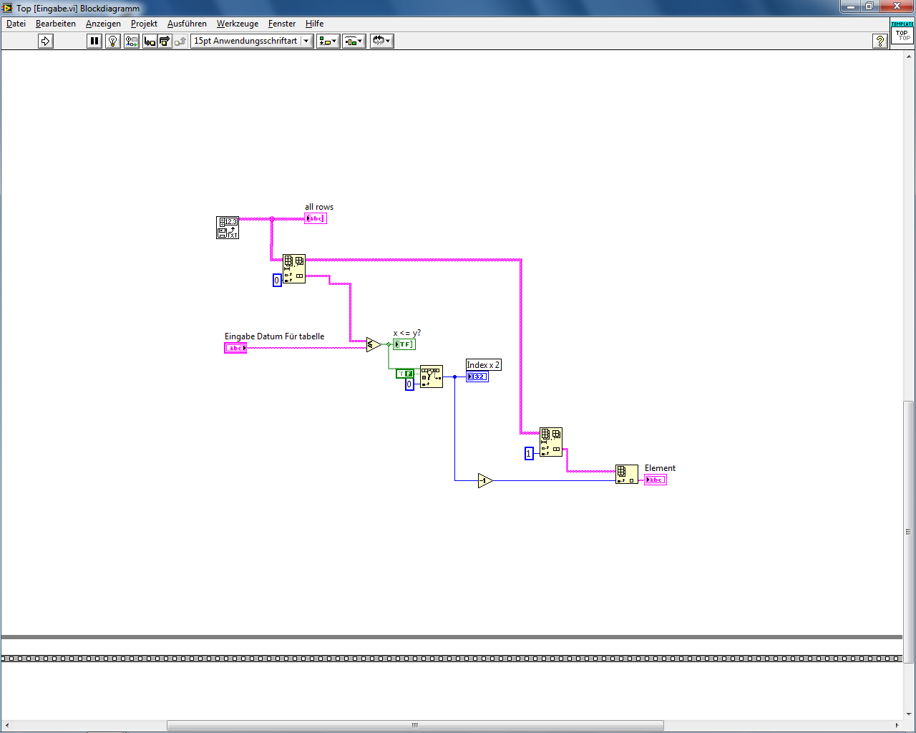Click the Step Into toolbar button
This screenshot has height=733, width=916.
click(x=150, y=41)
